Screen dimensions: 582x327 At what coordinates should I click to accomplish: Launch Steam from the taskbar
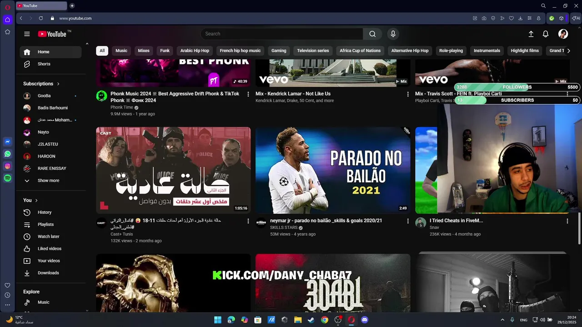click(x=311, y=320)
